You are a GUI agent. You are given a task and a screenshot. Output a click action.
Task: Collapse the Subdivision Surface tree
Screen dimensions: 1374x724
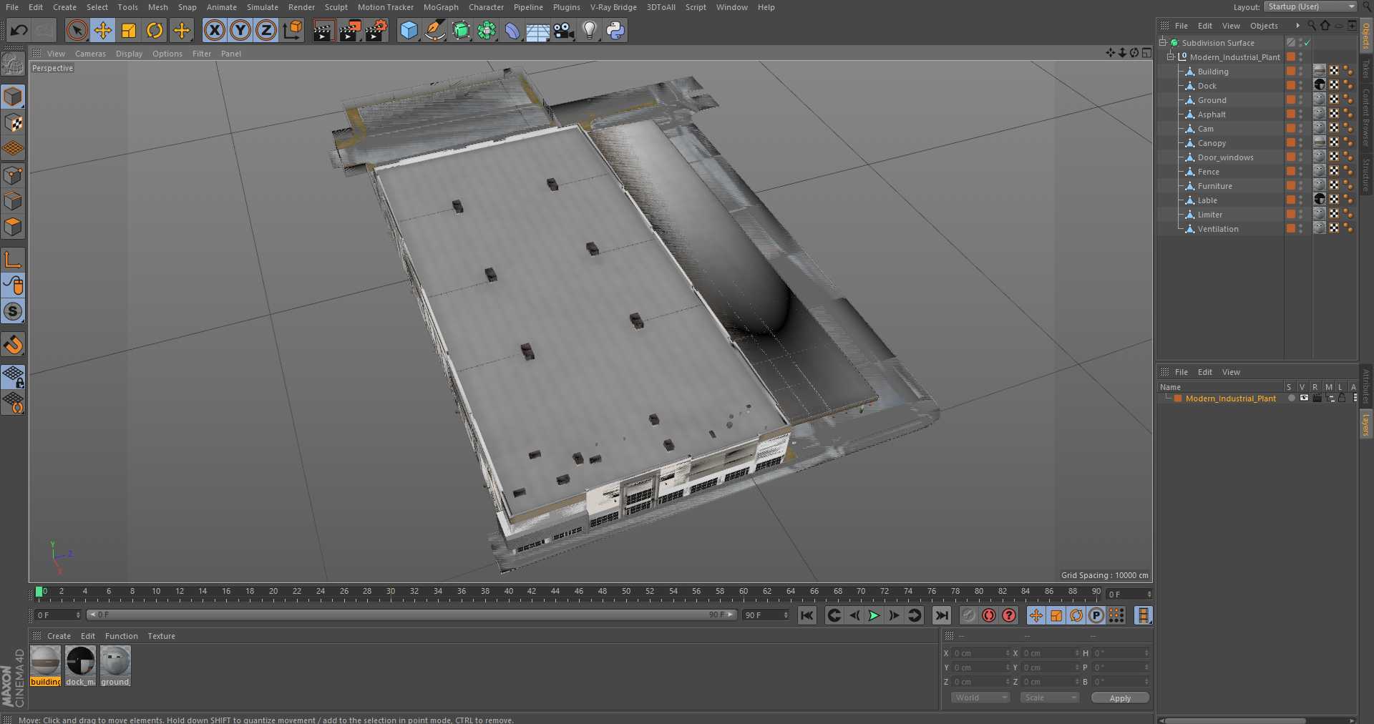tap(1163, 43)
